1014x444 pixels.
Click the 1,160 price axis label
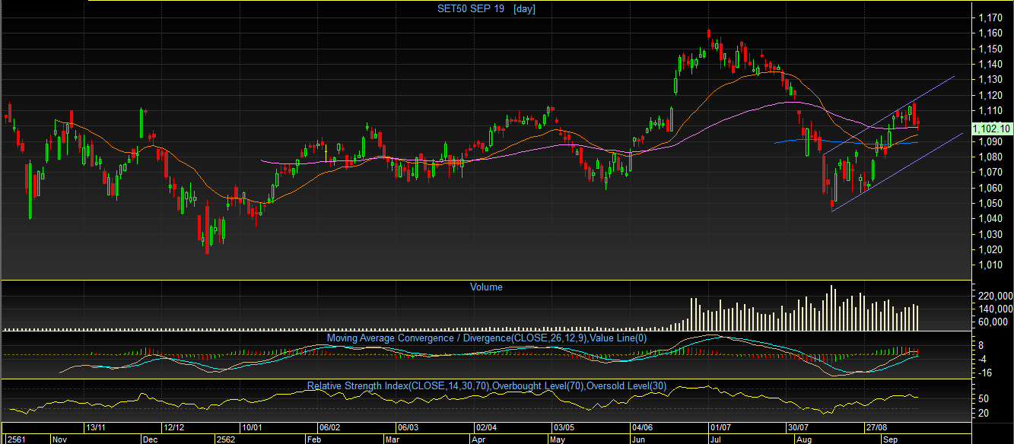990,33
